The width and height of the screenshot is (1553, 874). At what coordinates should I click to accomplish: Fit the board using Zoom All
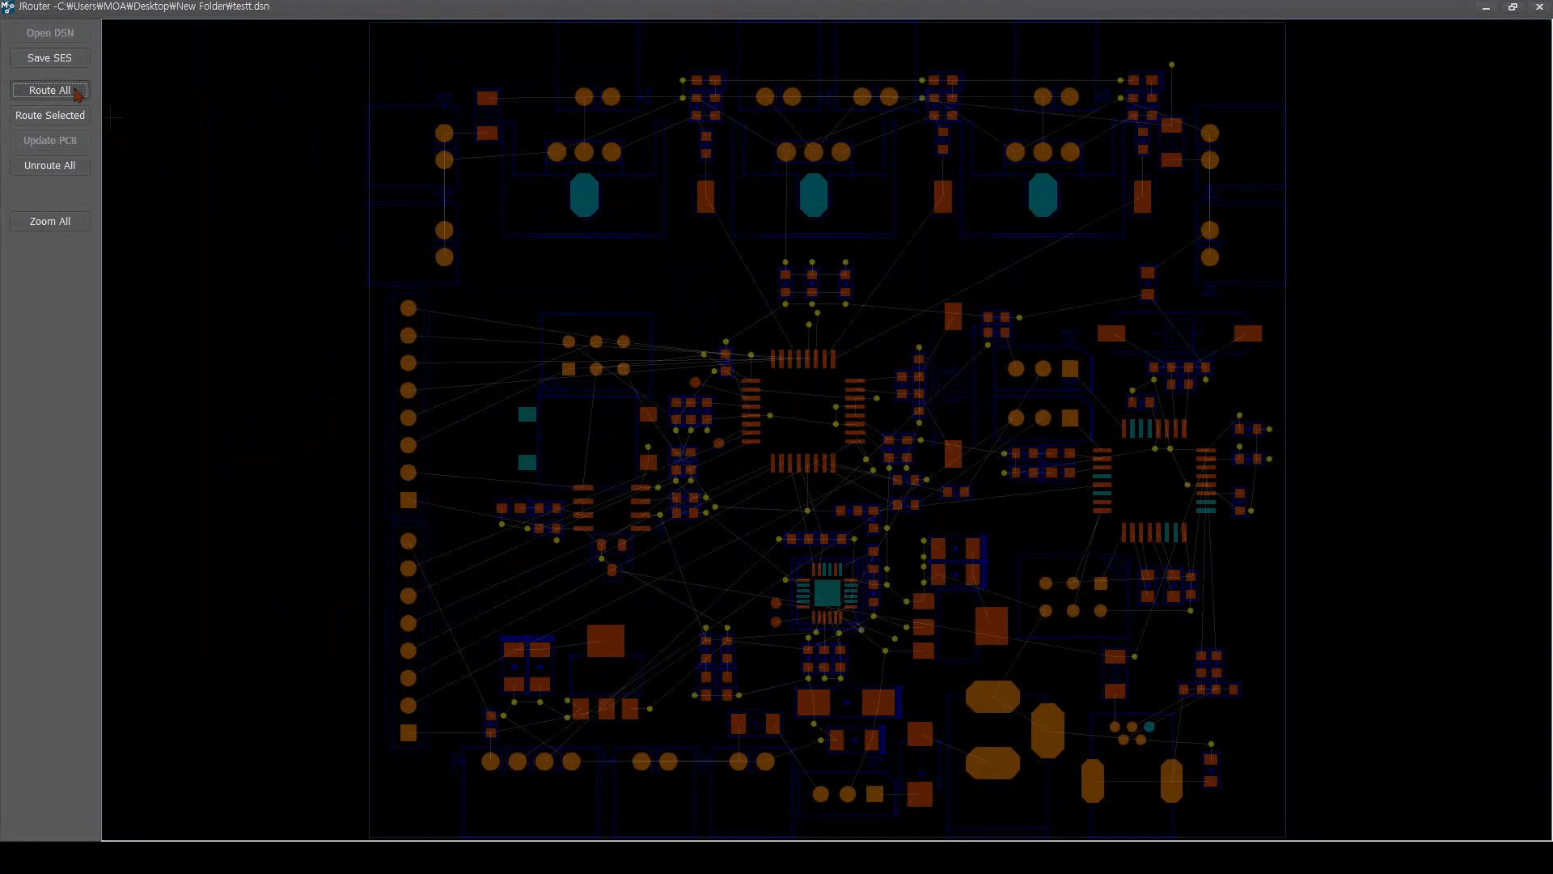pos(49,222)
